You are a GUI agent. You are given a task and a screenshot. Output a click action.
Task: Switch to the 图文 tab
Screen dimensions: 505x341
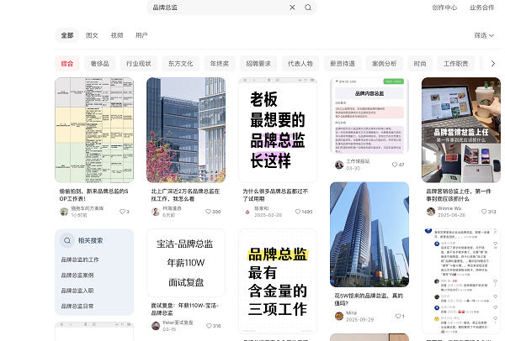click(93, 35)
